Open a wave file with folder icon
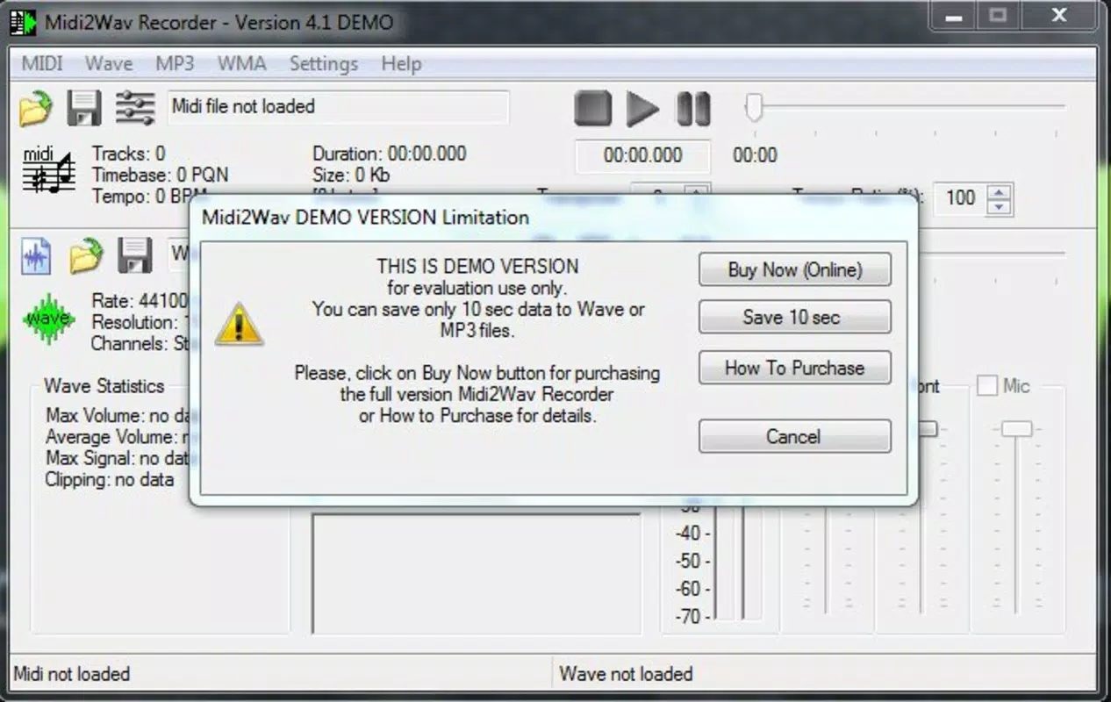This screenshot has height=702, width=1111. click(86, 256)
